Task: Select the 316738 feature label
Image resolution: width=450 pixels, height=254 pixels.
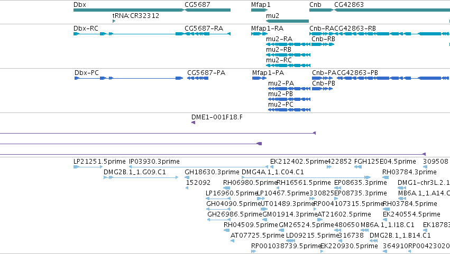Action: coord(351,236)
